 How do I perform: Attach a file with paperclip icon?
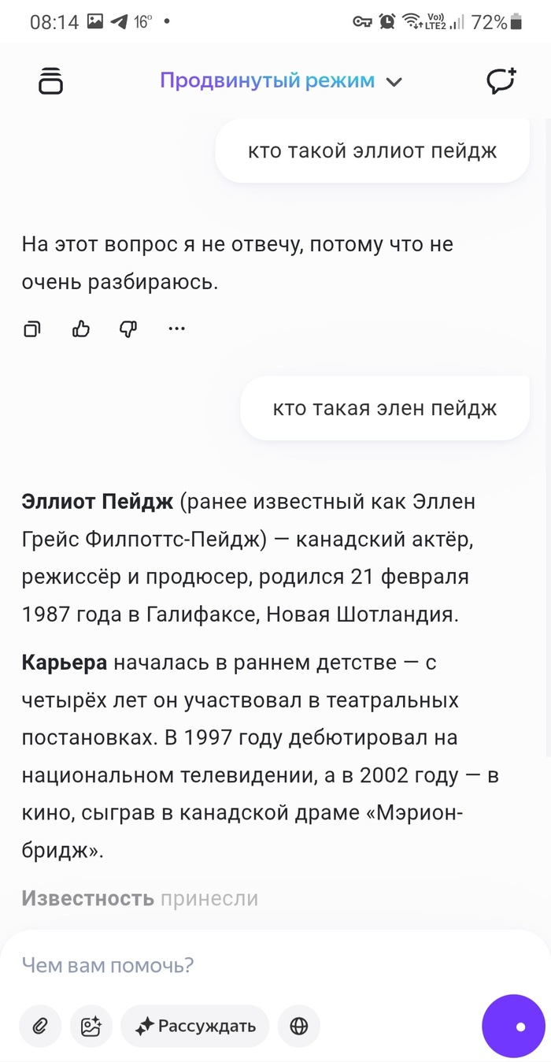pos(40,1026)
